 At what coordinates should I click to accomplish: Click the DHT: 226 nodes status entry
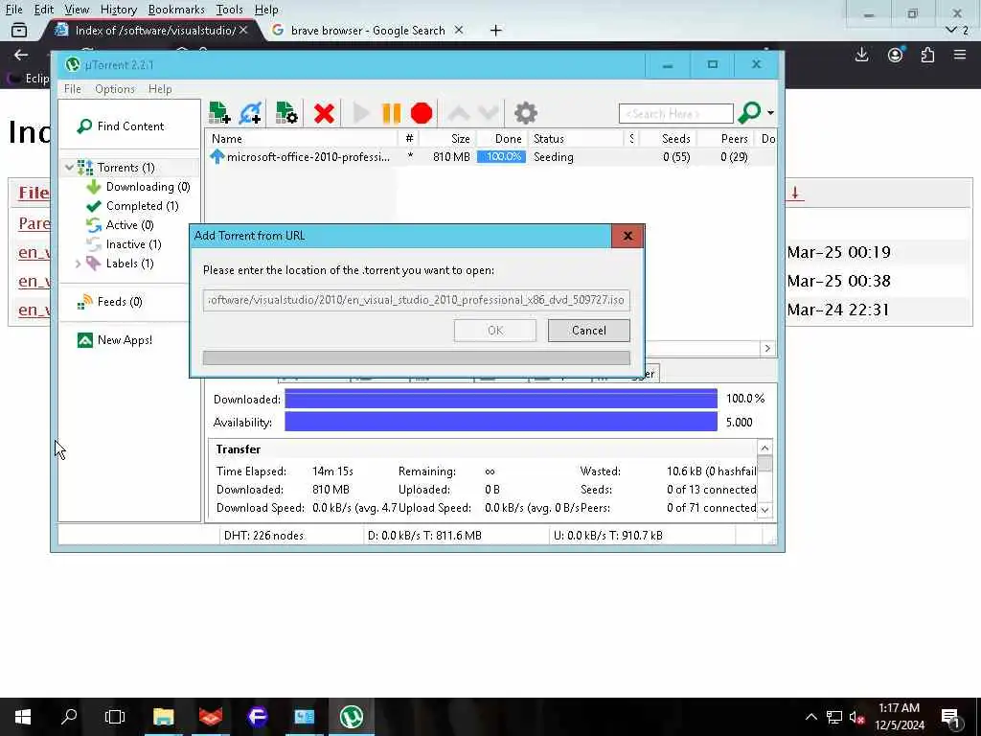coord(263,536)
